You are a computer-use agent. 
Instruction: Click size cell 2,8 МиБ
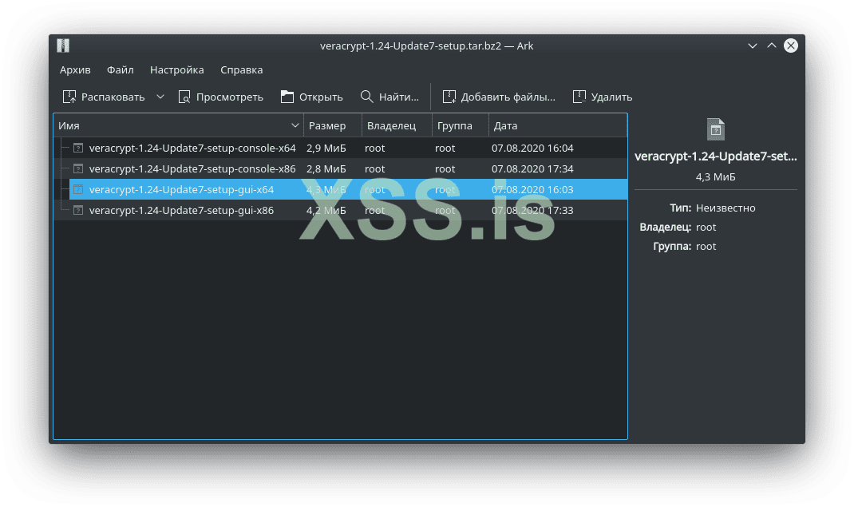pyautogui.click(x=326, y=168)
